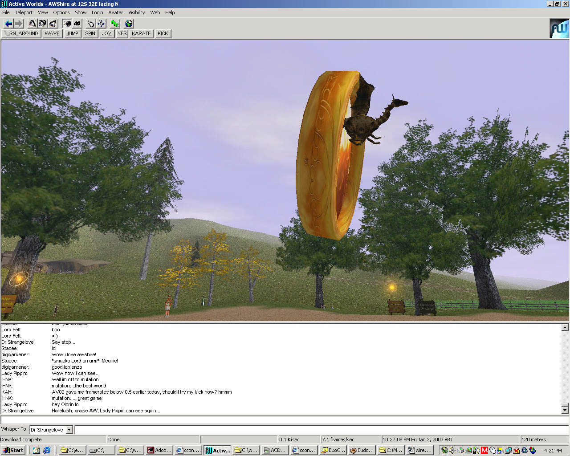Screen dimensions: 570x456
Task: Click the grey forward arrow icon
Action: pos(19,24)
